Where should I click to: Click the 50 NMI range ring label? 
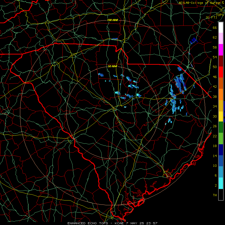[112, 66]
